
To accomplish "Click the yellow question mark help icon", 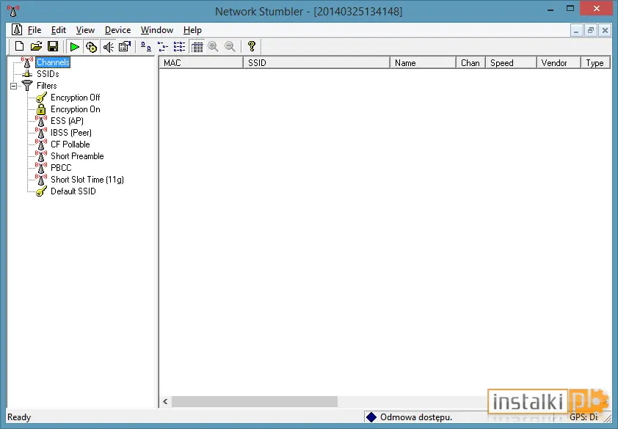I will click(x=252, y=46).
